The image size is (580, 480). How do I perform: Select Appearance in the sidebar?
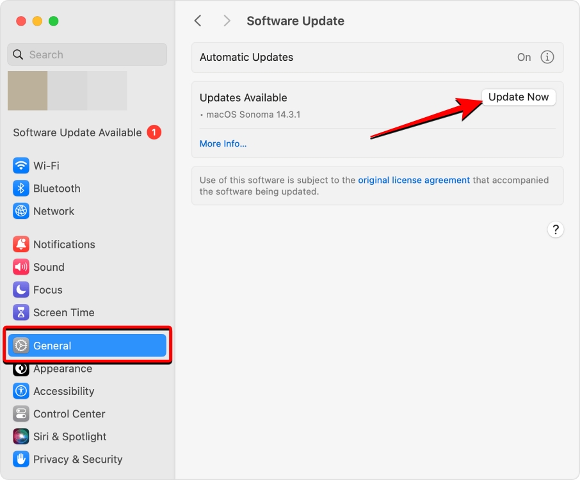point(62,369)
